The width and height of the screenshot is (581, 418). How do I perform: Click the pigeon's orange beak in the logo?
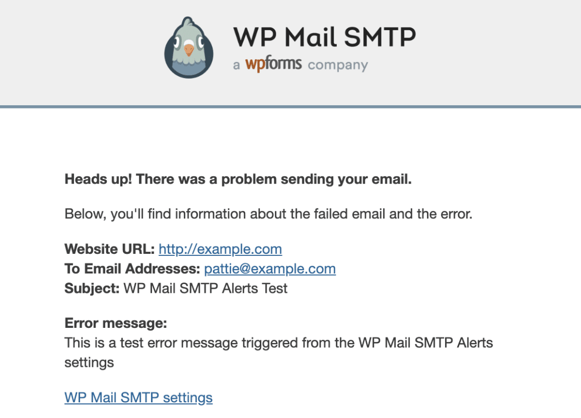tap(189, 50)
